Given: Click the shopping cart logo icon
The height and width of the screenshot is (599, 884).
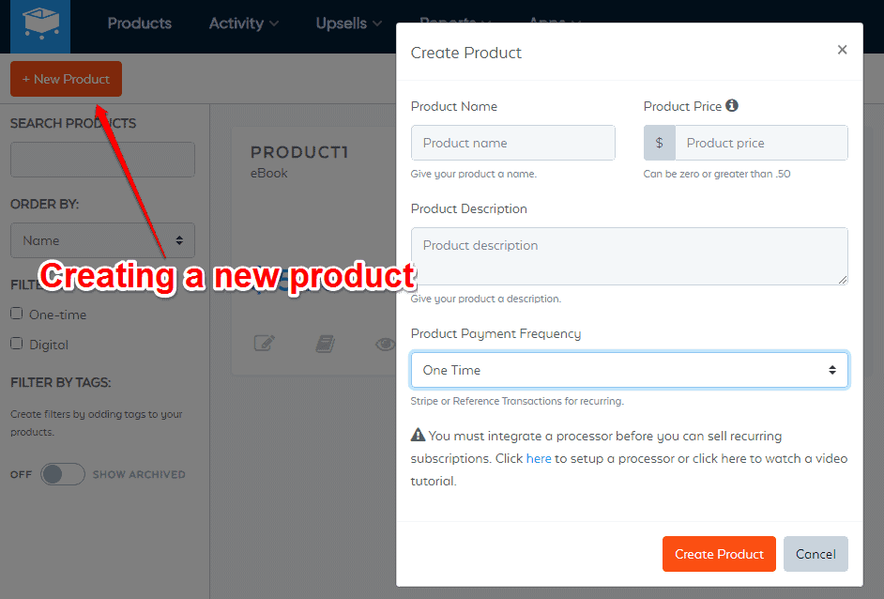Looking at the screenshot, I should tap(39, 25).
